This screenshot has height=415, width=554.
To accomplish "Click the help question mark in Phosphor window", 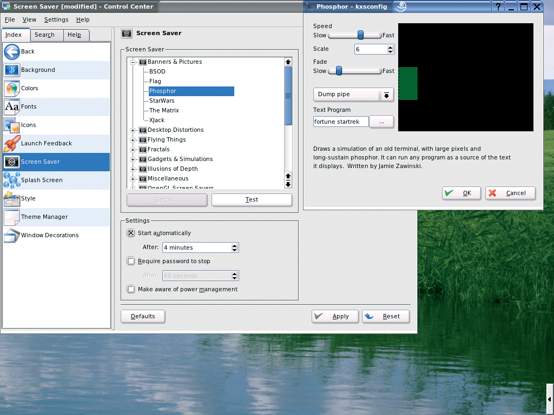I will pyautogui.click(x=498, y=6).
